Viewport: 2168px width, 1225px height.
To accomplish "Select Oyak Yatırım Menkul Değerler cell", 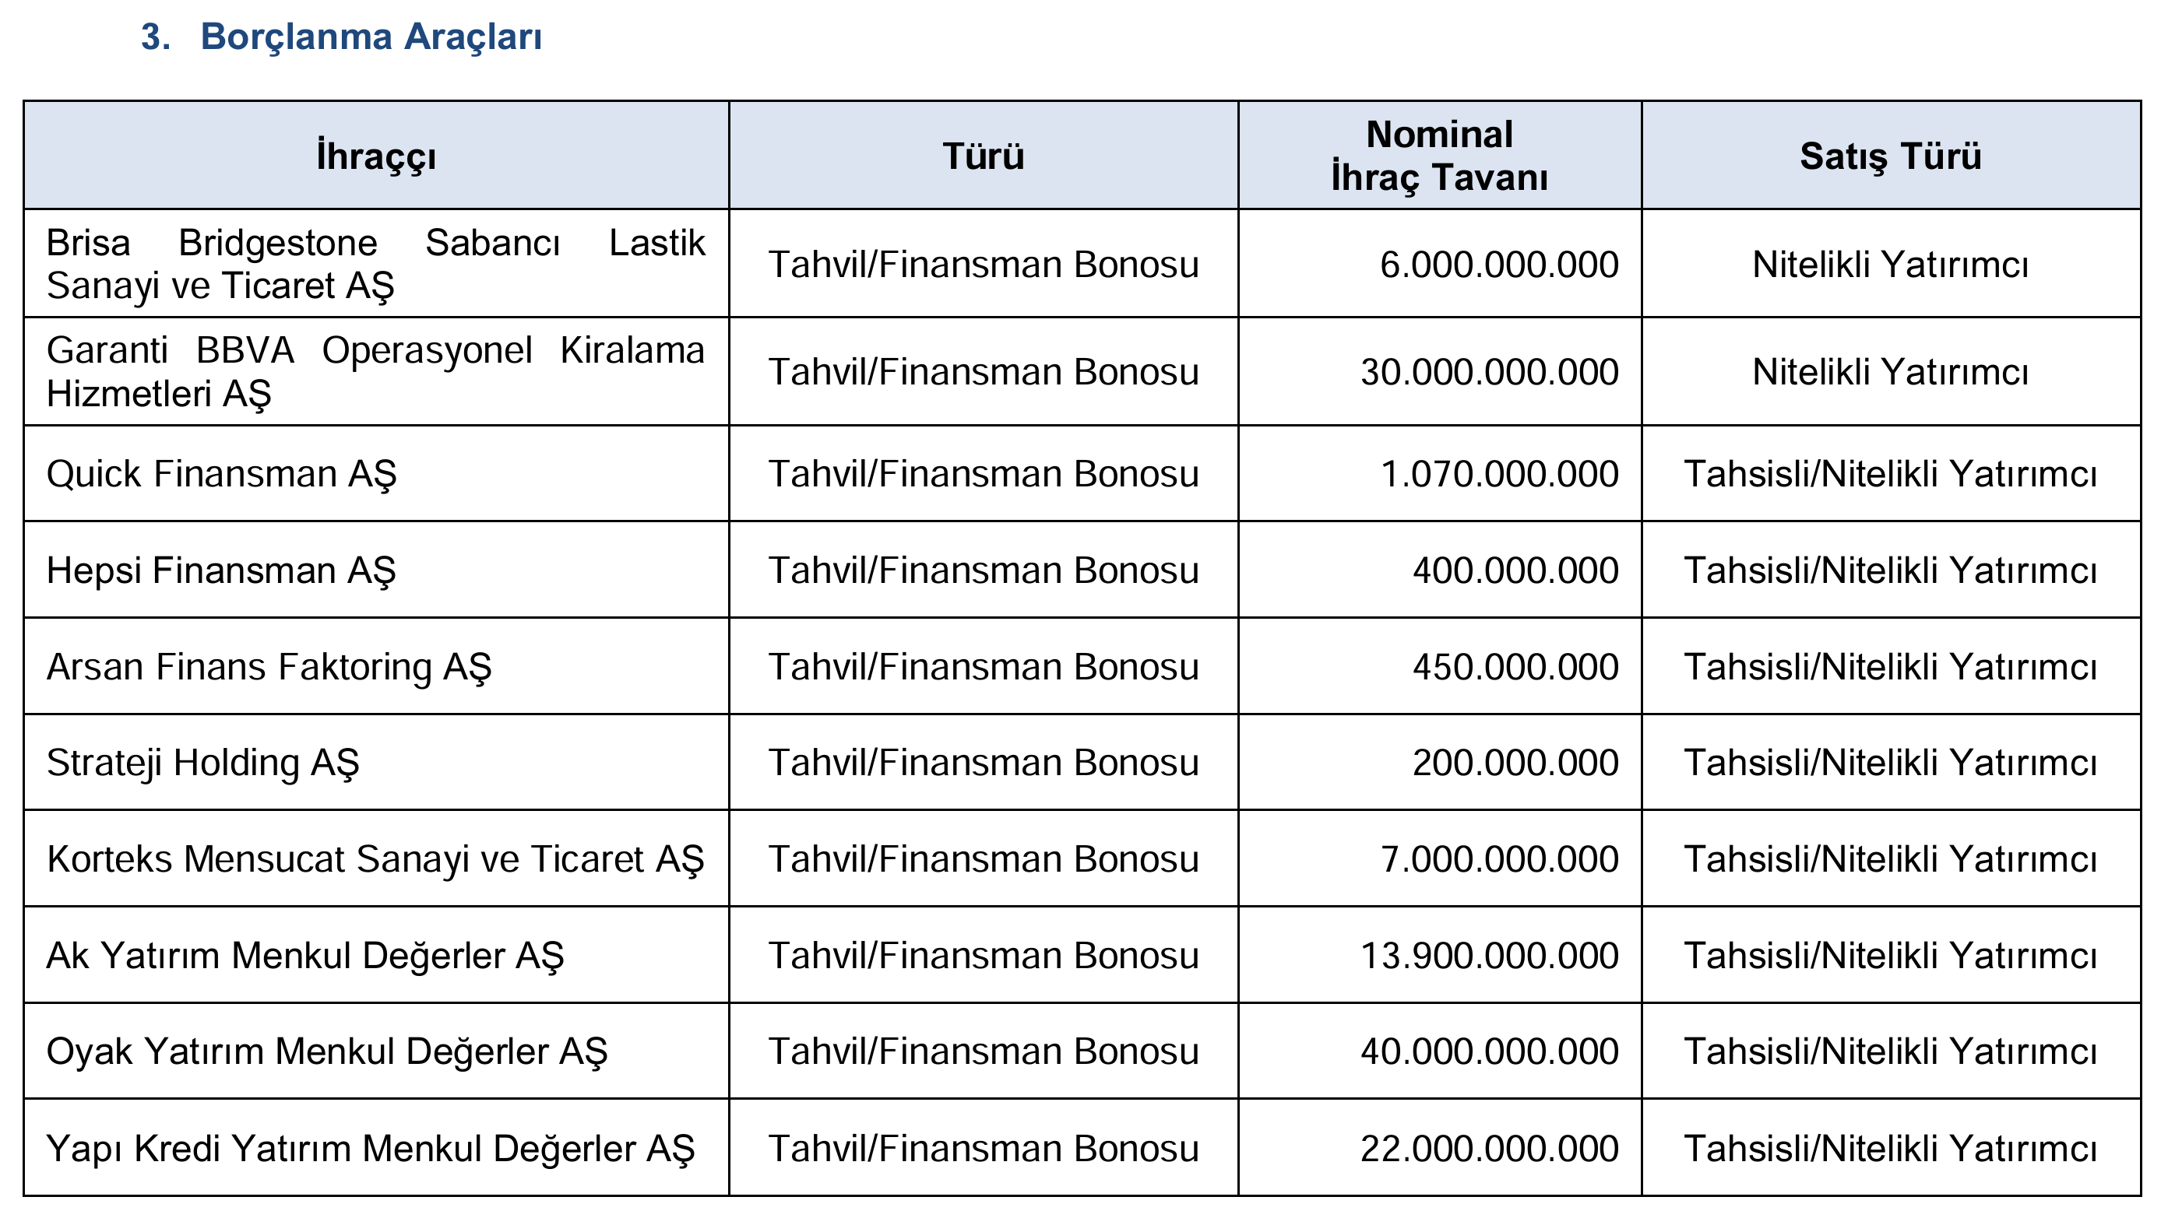I will [x=376, y=1051].
